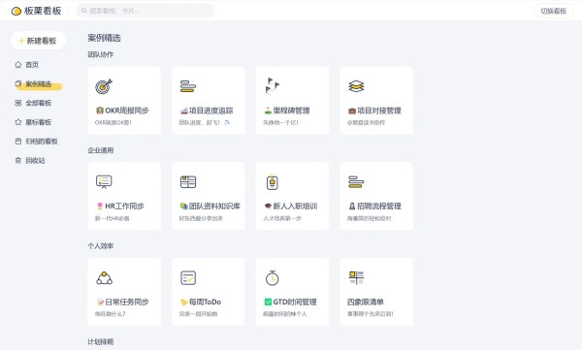Open 回收站 in the sidebar
Screen dimensions: 582x350
(x=35, y=161)
